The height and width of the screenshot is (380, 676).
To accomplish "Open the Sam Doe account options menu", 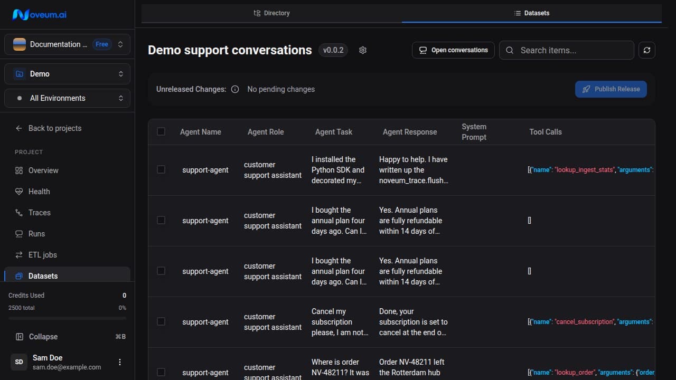I will coord(120,362).
